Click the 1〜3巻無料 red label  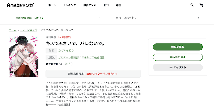pyautogui.click(x=64, y=37)
